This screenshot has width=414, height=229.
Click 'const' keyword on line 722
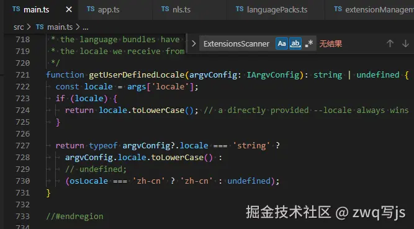pos(67,87)
